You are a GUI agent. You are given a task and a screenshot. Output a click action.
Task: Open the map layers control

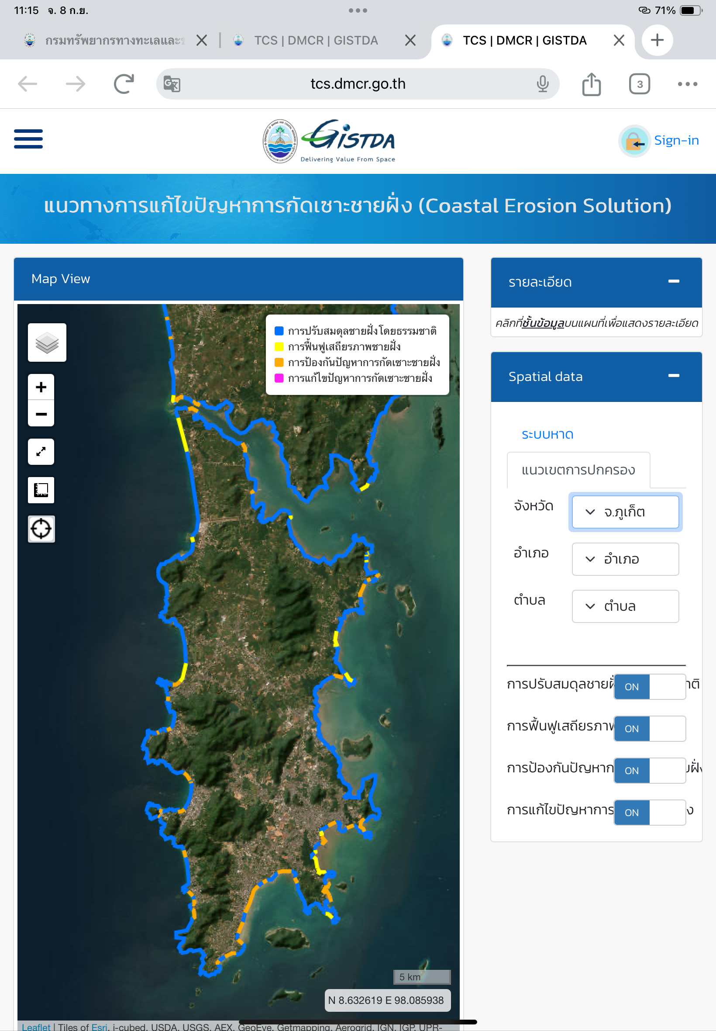(x=47, y=343)
